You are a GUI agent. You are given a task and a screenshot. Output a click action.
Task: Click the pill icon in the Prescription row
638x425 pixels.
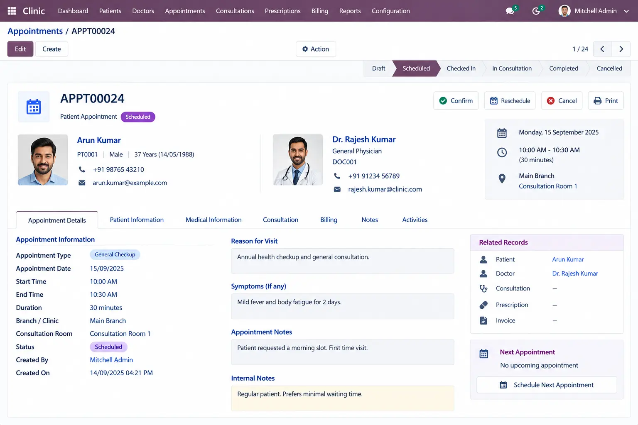[483, 305]
